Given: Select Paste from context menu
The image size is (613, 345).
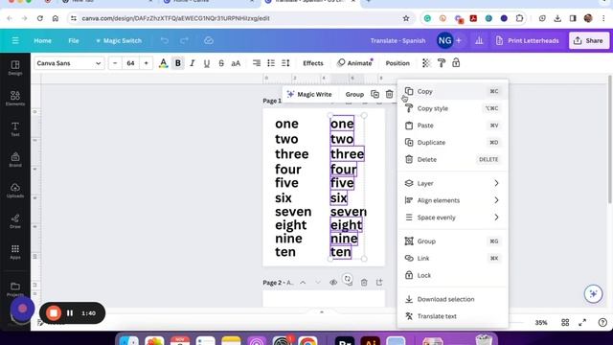Looking at the screenshot, I should [x=453, y=126].
